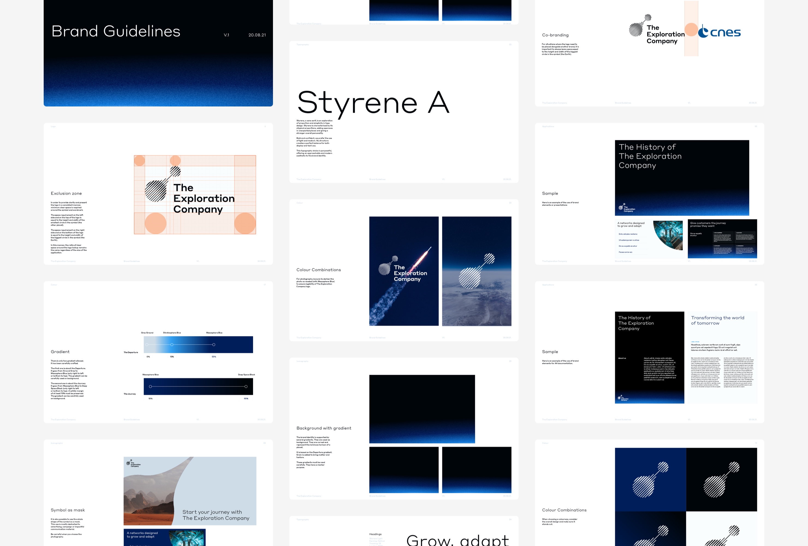
Task: Open the A4 History document cover
Action: (649, 358)
